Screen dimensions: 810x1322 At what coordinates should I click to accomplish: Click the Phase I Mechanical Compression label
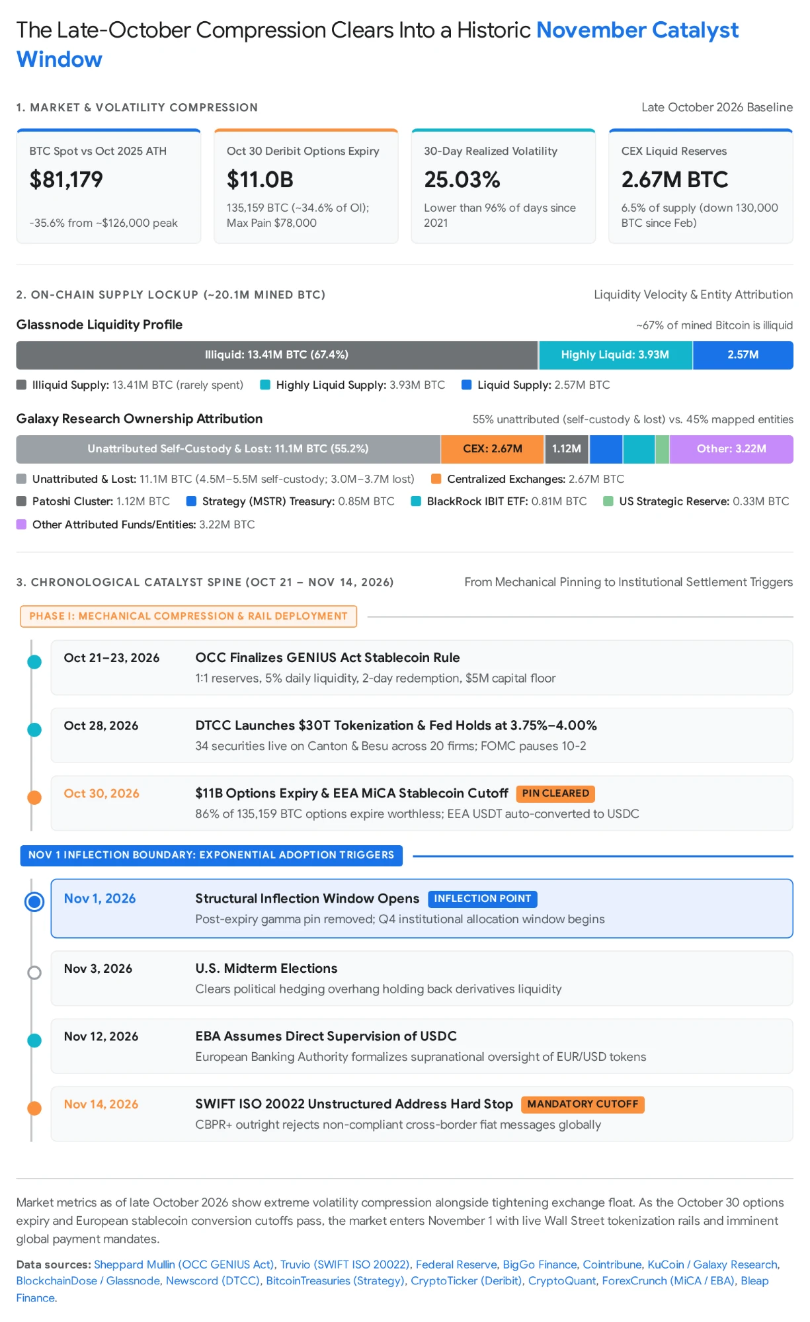[x=188, y=616]
